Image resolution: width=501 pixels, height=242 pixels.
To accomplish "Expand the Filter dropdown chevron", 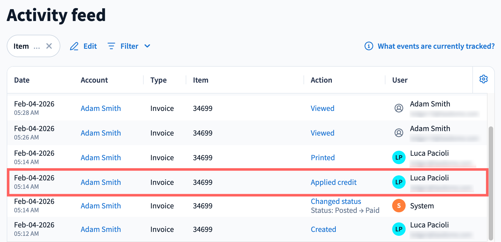I will tap(147, 46).
